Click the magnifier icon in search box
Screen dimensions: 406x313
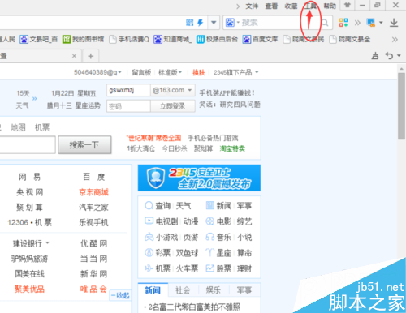click(x=325, y=23)
